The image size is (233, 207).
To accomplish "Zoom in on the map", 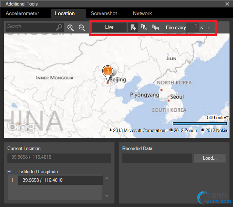I will click(71, 28).
